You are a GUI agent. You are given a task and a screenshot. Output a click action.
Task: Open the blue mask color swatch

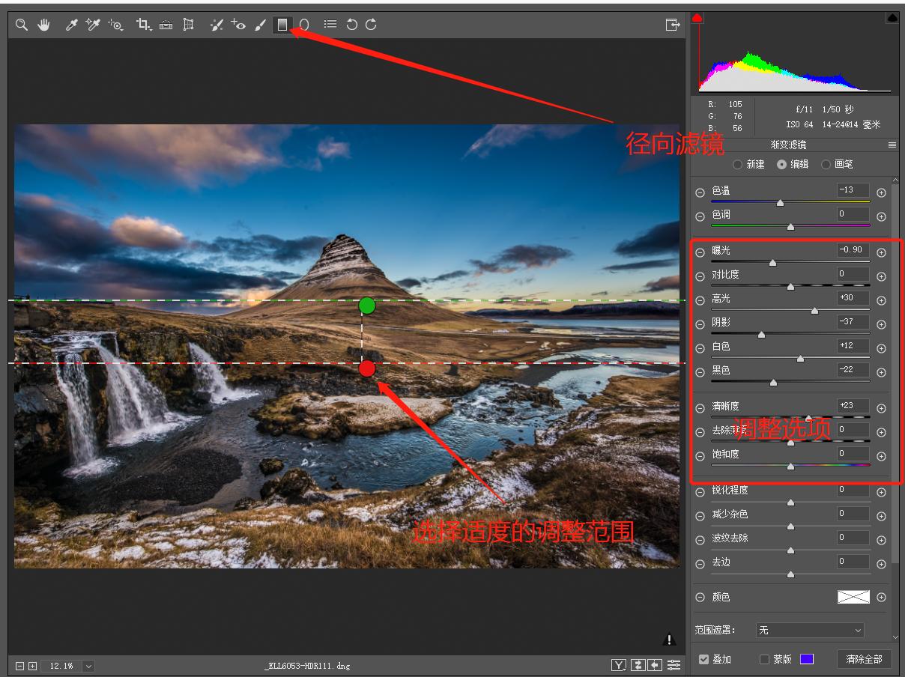806,659
